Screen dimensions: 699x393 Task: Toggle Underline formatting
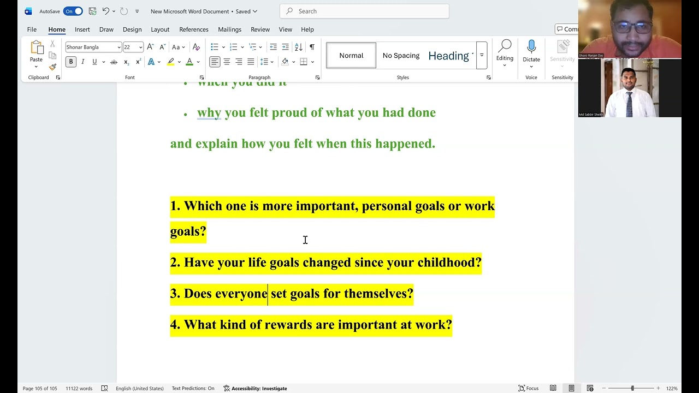[94, 62]
